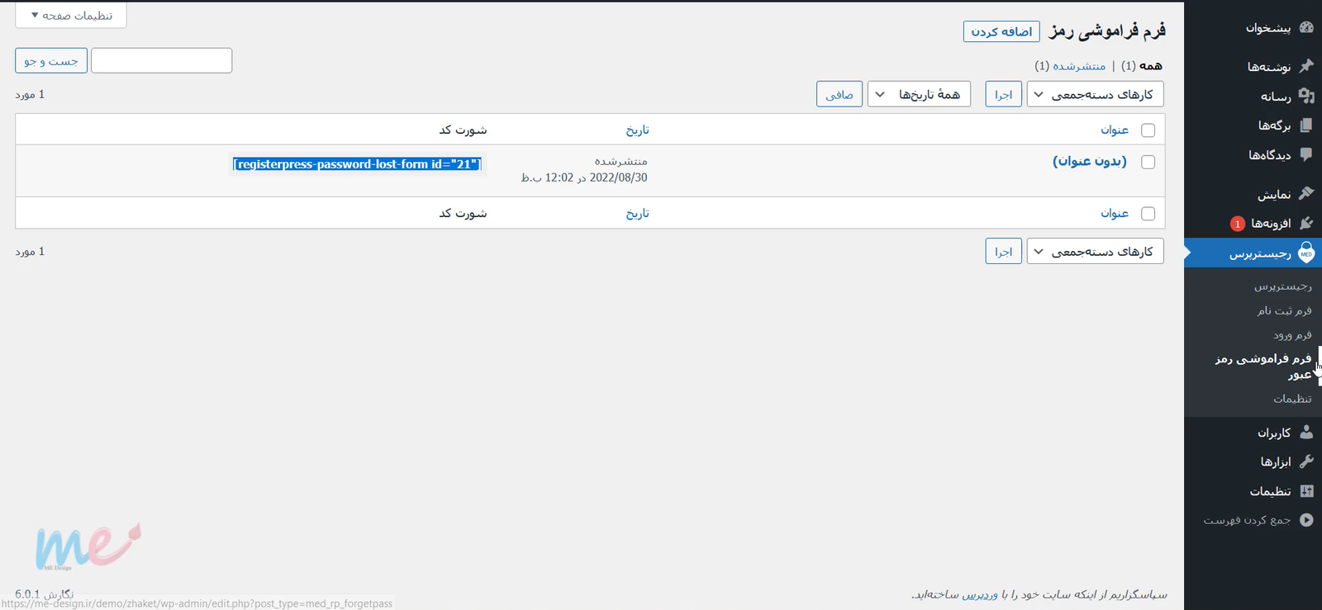Filter by the منتشرشده status link
The height and width of the screenshot is (610, 1322).
pyautogui.click(x=1079, y=65)
